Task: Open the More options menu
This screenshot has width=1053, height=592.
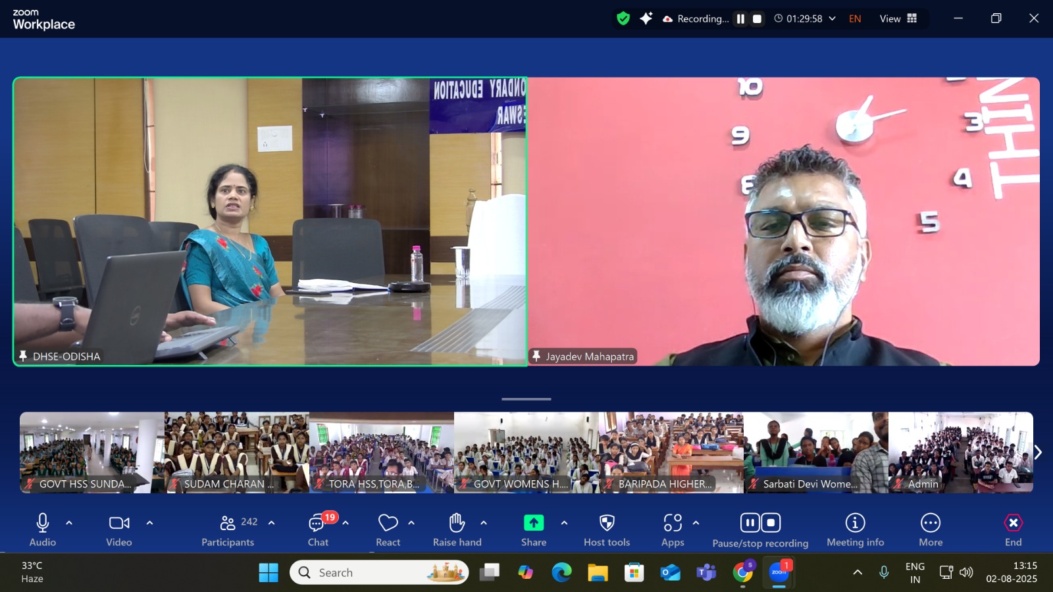Action: (931, 530)
